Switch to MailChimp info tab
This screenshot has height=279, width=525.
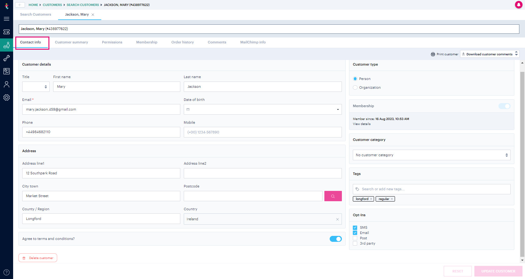point(253,42)
